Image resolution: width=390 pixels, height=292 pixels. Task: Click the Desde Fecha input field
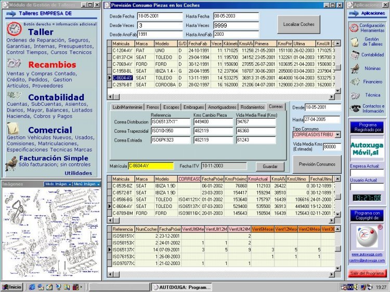160,16
